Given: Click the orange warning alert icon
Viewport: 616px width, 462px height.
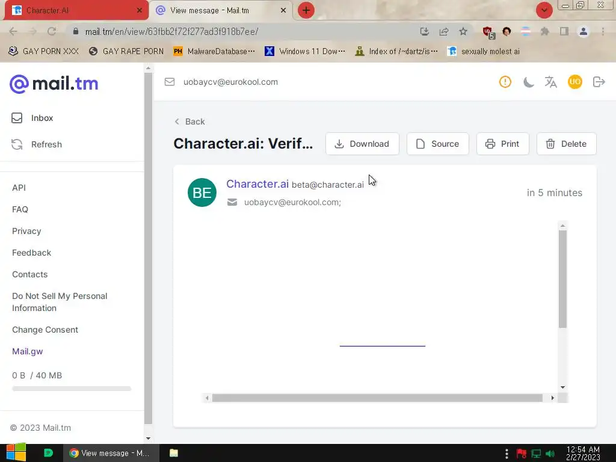Looking at the screenshot, I should coord(505,82).
